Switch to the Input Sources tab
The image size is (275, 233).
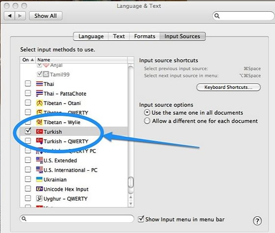182,36
